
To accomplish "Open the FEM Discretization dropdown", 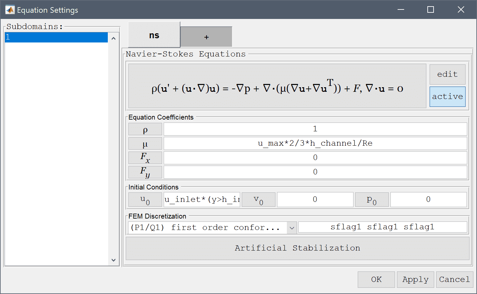I will [x=212, y=227].
